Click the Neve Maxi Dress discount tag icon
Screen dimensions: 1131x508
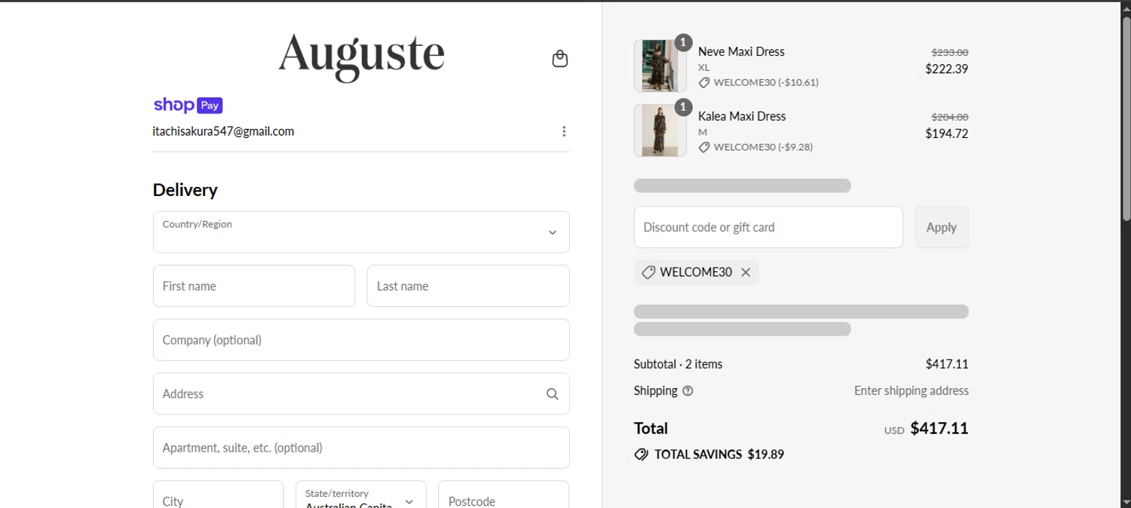(x=703, y=82)
